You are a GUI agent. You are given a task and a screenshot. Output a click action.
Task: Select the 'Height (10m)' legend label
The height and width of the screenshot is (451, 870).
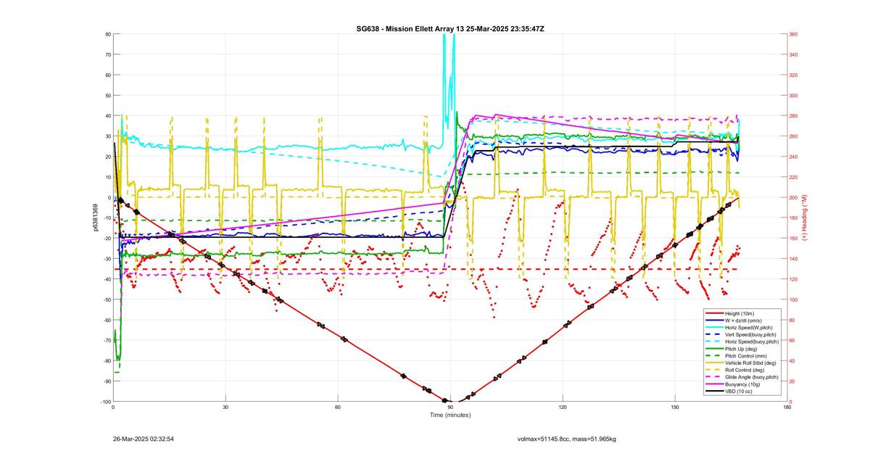[x=739, y=313]
